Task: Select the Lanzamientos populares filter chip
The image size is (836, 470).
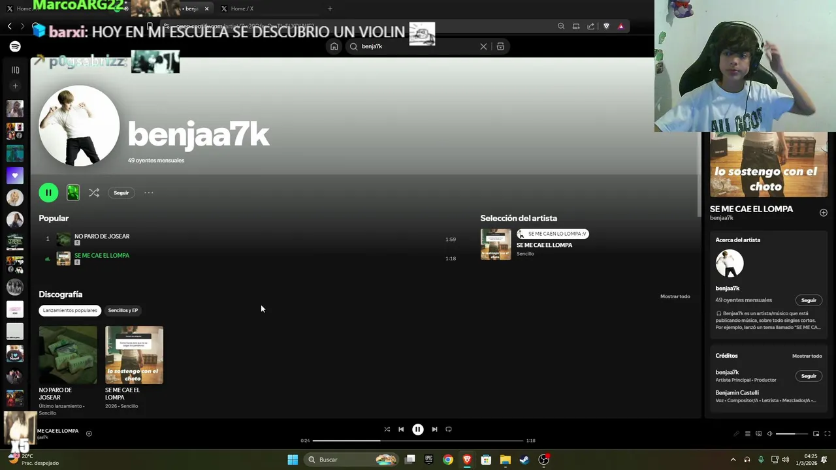Action: (x=70, y=310)
